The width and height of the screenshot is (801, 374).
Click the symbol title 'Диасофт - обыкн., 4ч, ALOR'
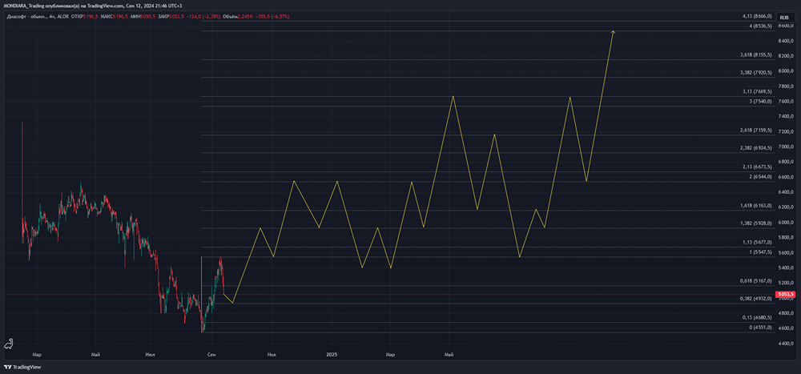coord(38,17)
